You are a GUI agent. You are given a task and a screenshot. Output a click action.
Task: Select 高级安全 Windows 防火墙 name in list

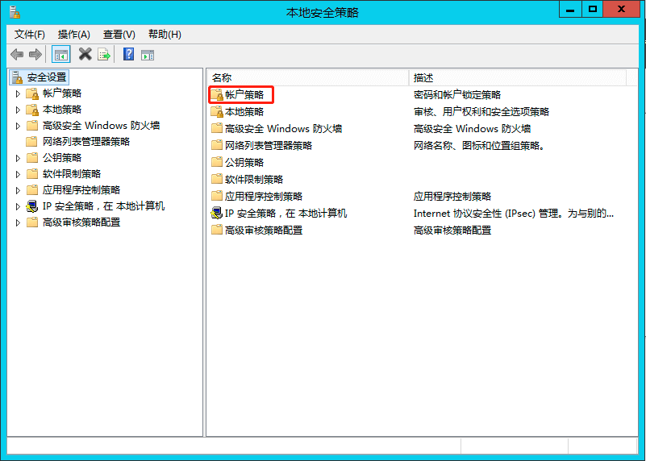(x=283, y=129)
